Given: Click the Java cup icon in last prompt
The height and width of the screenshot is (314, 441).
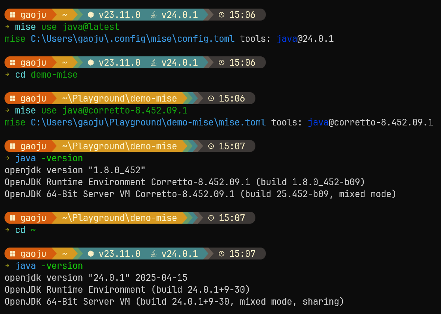Looking at the screenshot, I should coord(153,254).
